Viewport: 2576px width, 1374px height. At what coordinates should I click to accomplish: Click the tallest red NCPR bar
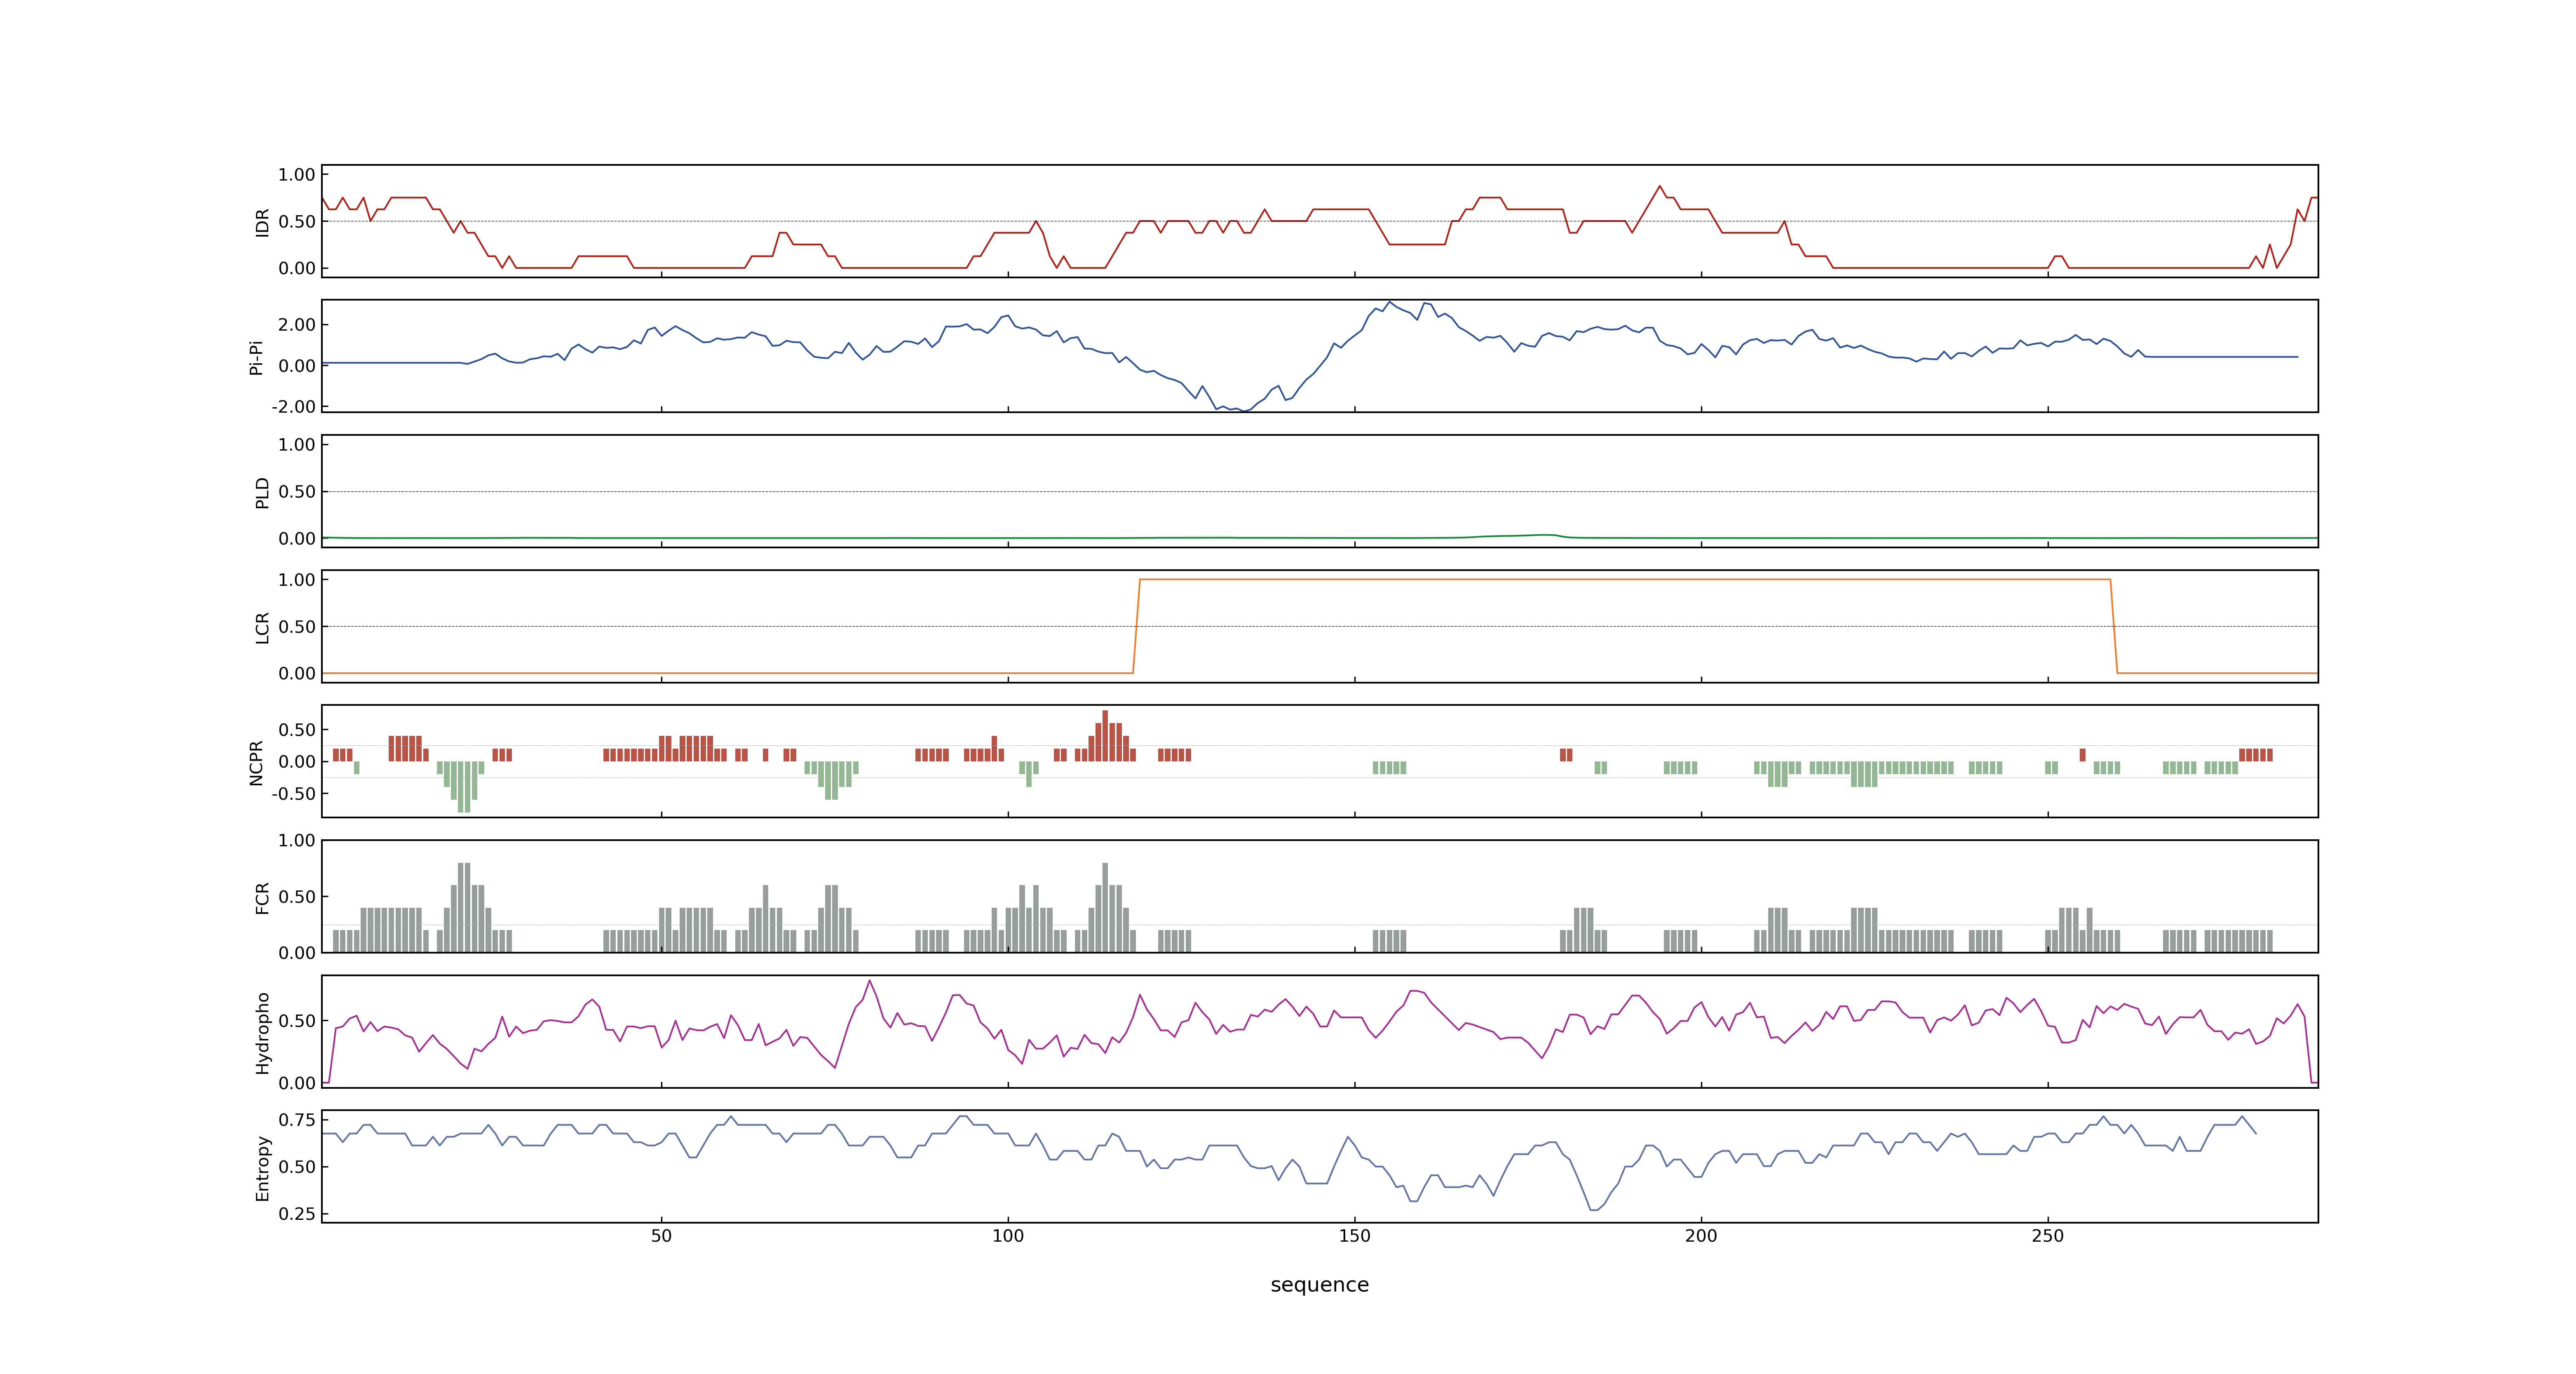point(1105,736)
